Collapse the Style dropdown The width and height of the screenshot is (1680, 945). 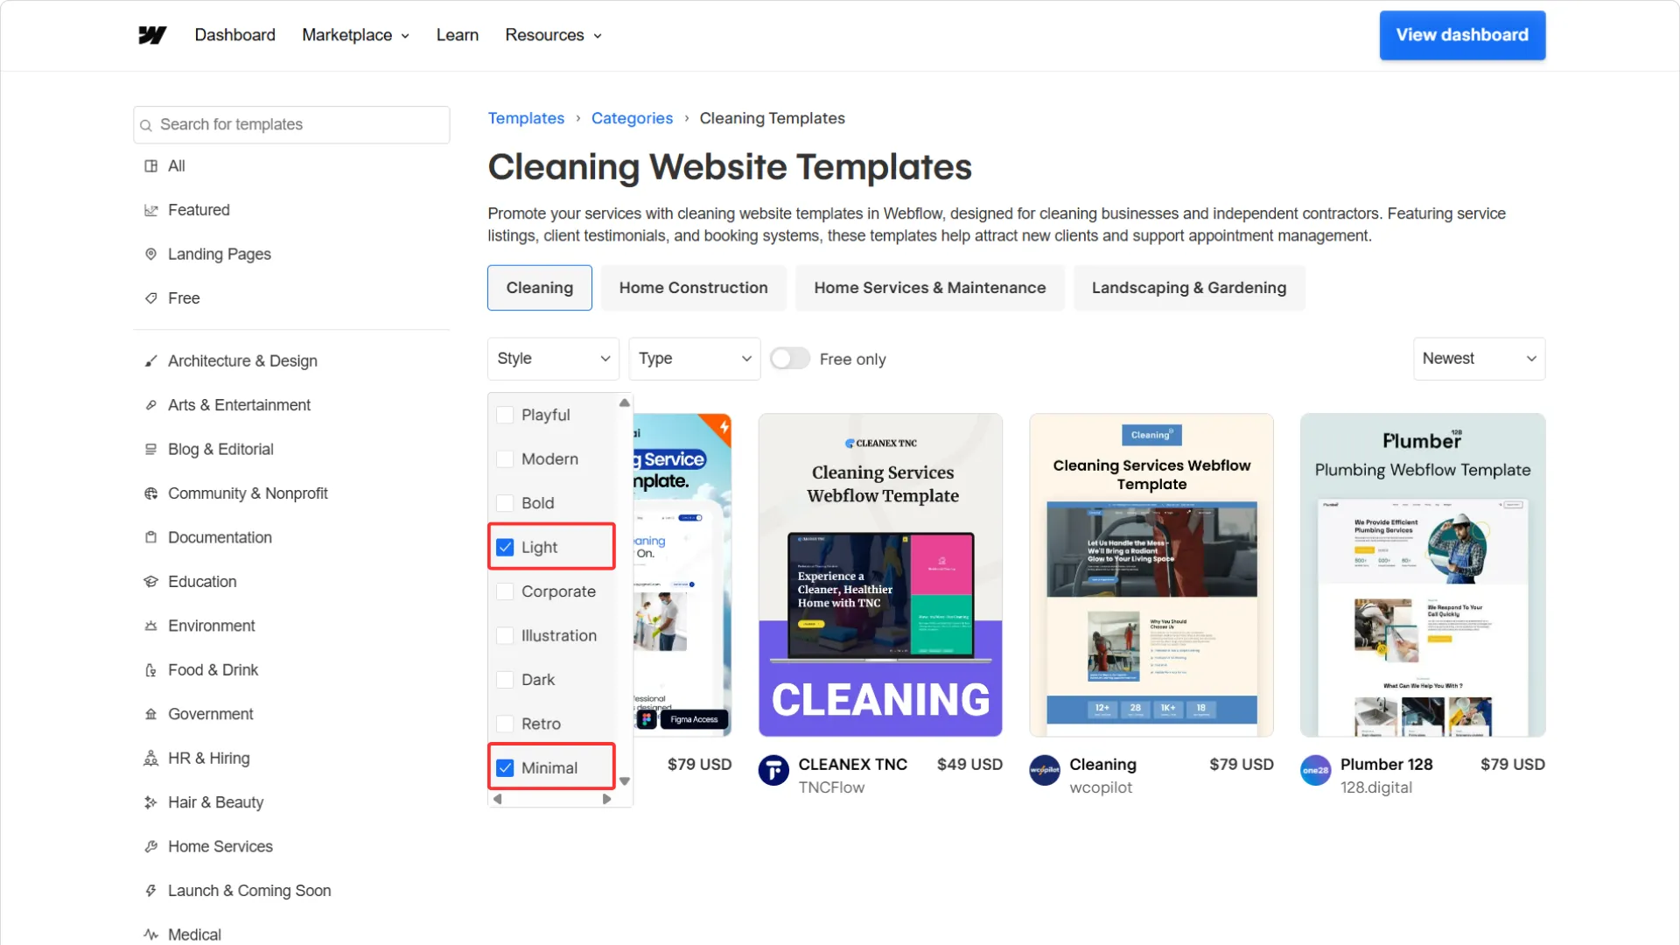pyautogui.click(x=553, y=359)
